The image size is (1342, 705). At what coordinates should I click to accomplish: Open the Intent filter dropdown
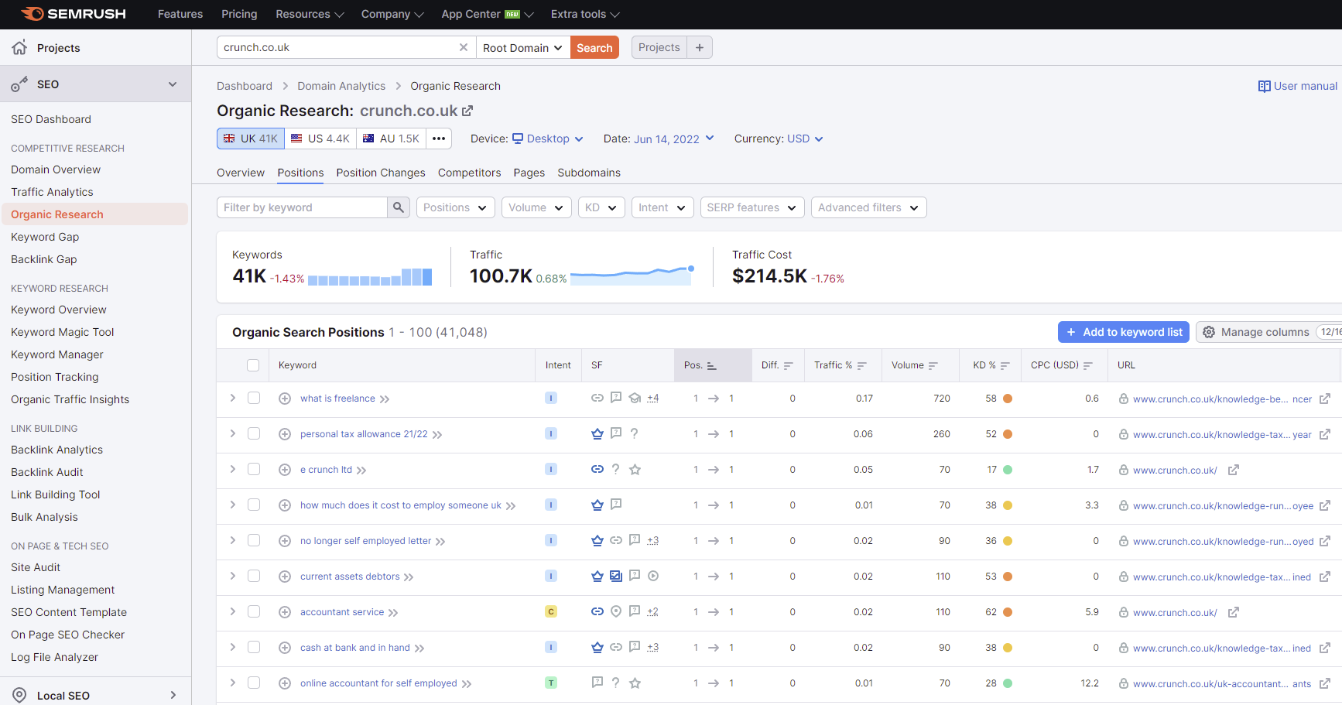662,207
